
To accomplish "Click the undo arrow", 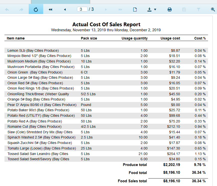I will tap(7, 9).
